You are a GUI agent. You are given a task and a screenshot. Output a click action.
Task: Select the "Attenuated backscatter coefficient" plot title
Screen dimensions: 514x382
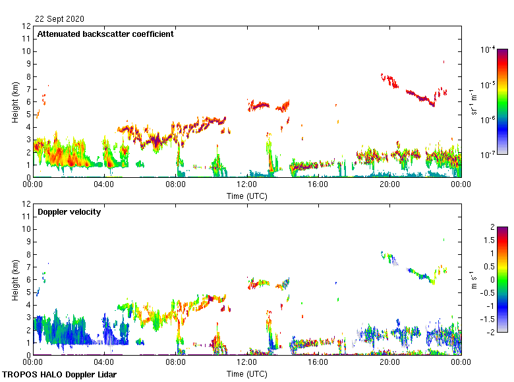pos(105,34)
